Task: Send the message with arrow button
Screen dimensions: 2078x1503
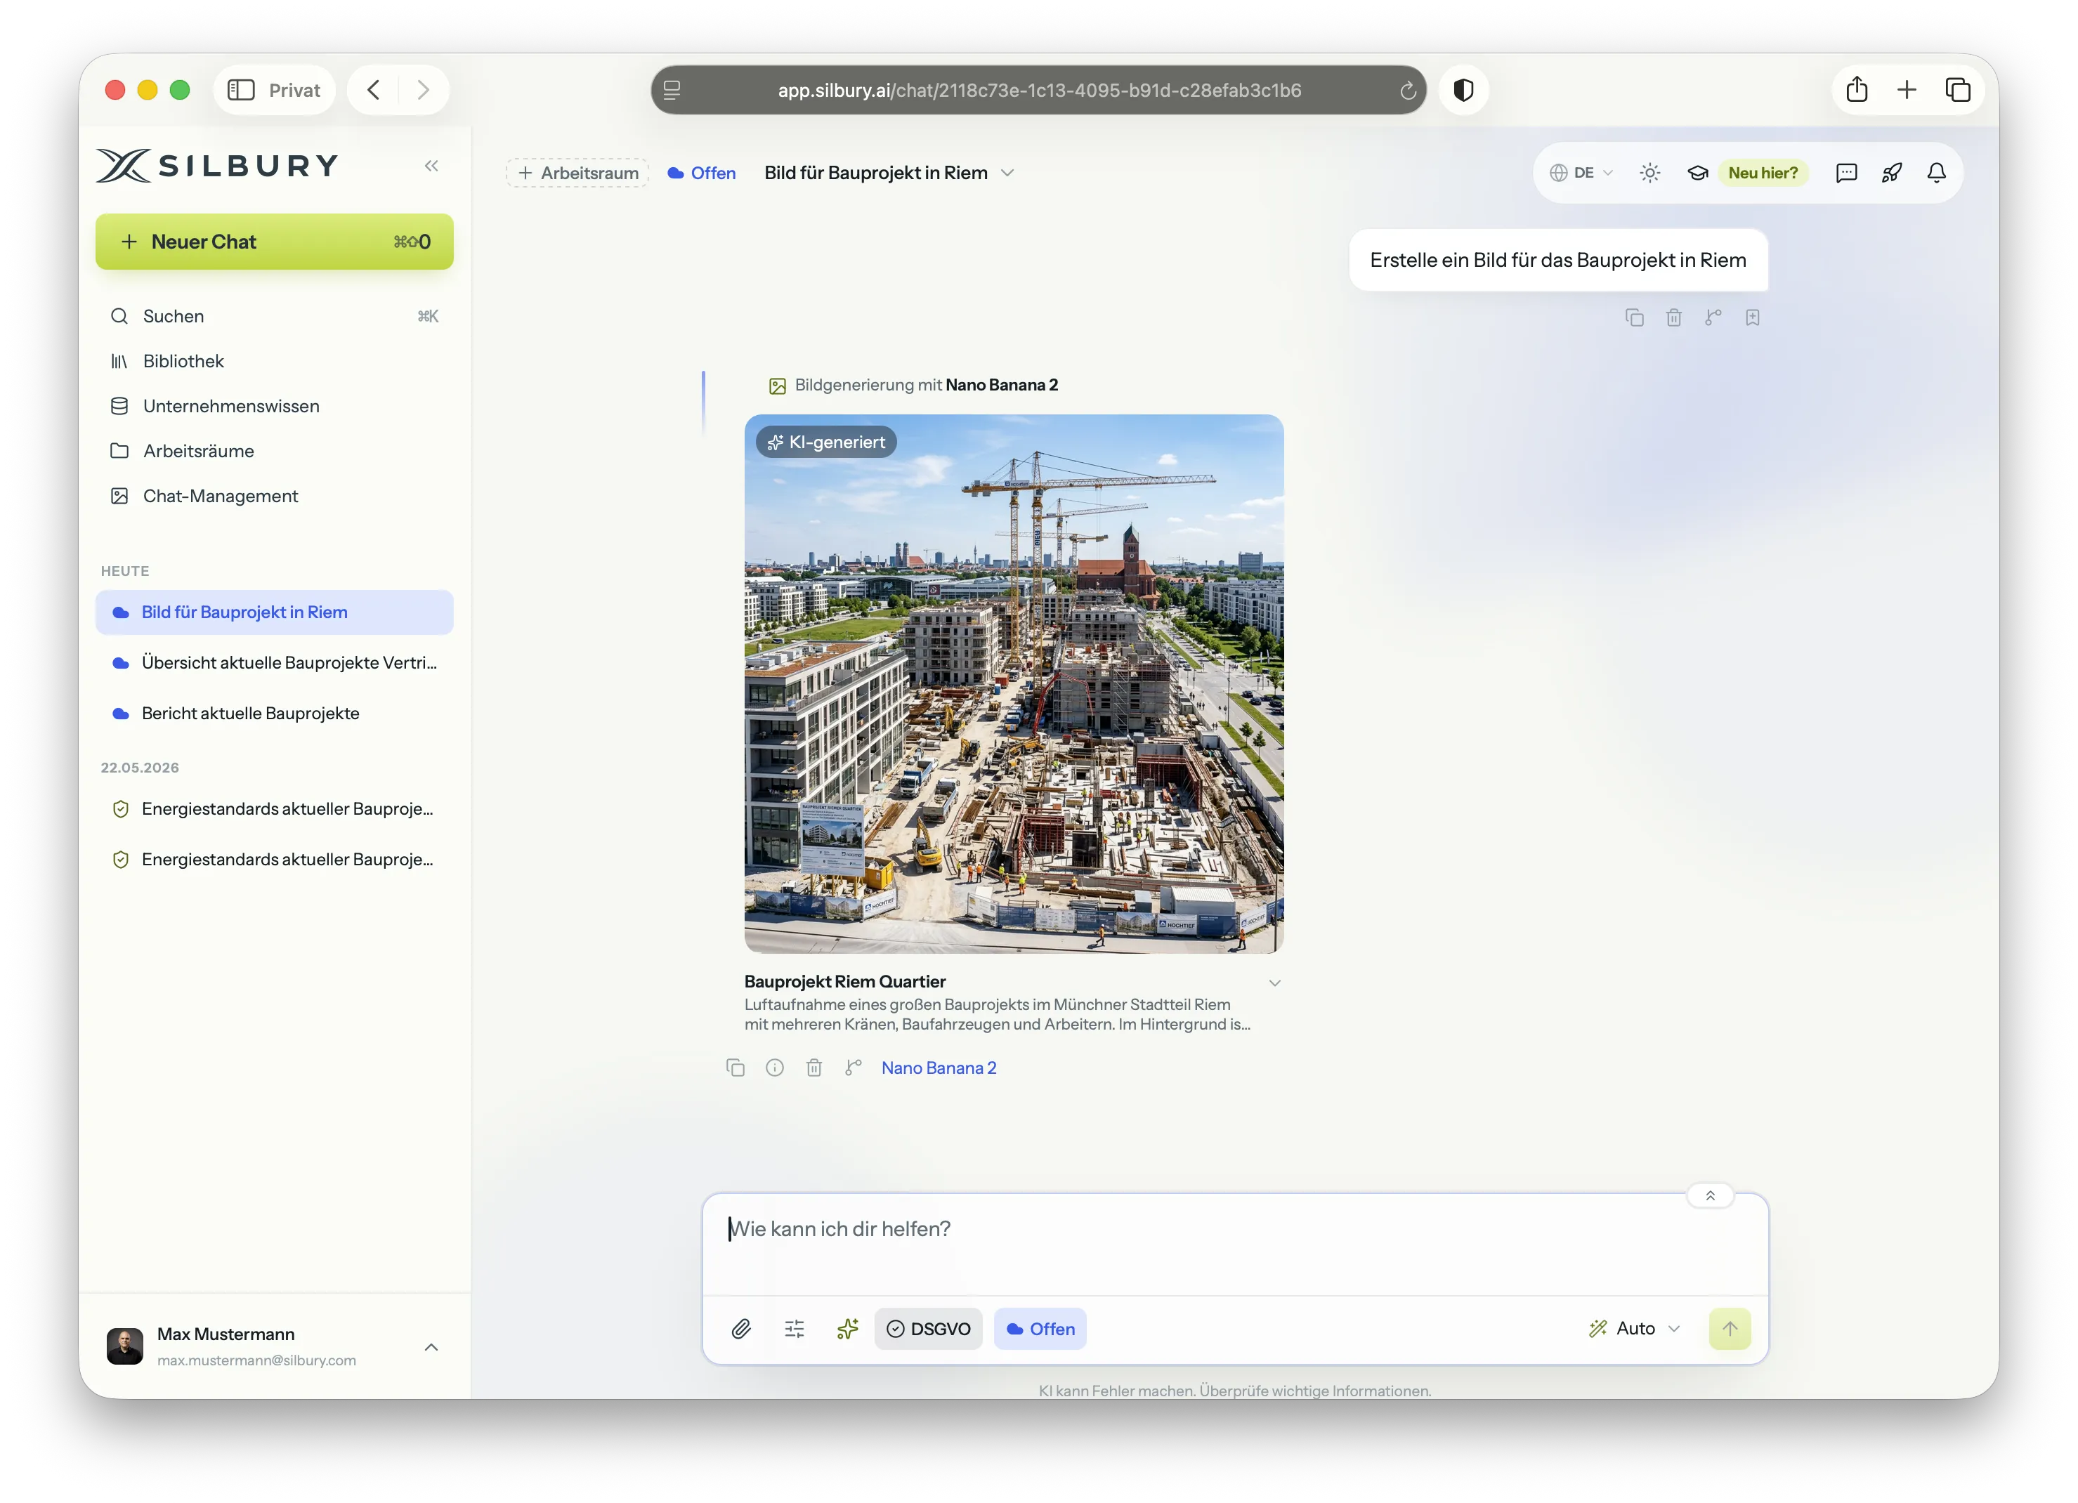Action: coord(1730,1329)
